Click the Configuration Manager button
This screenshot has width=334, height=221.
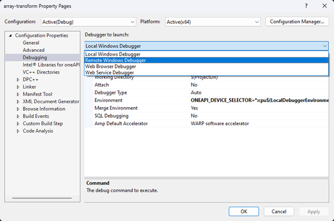297,21
